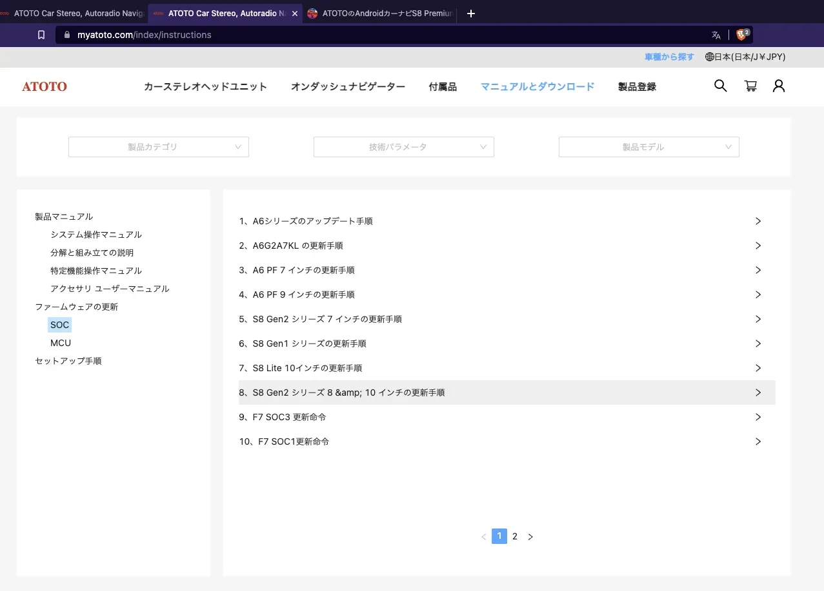Go to page 2 of the list
The height and width of the screenshot is (591, 824).
(x=515, y=536)
